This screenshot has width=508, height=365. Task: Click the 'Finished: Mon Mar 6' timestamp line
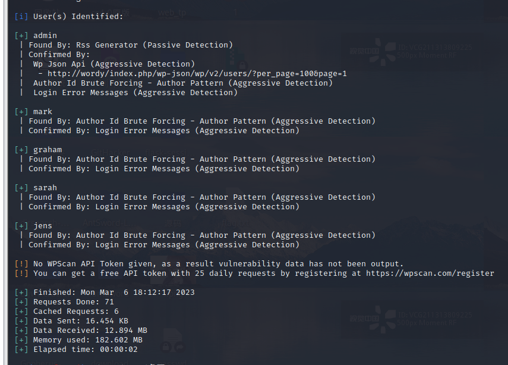[x=113, y=292]
